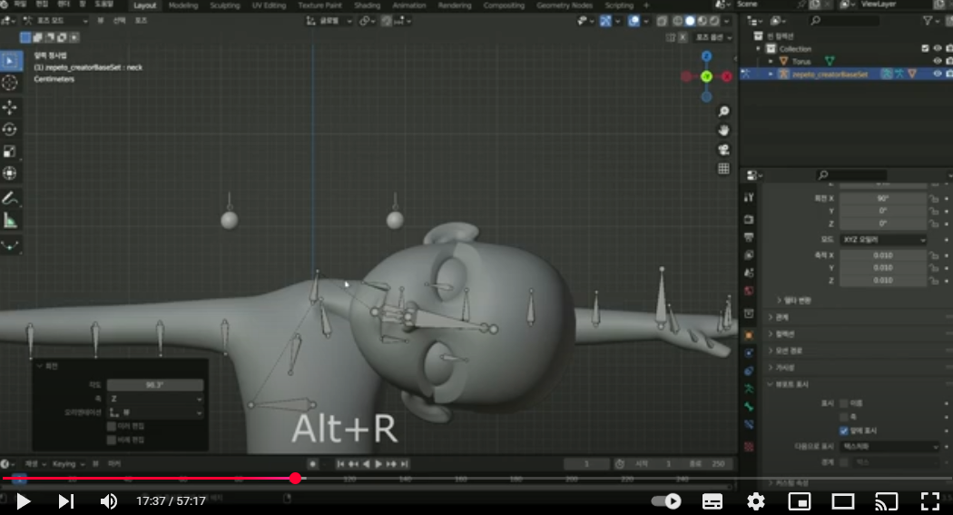The image size is (953, 515).
Task: Select wireframe viewport shading mode
Action: coord(678,21)
